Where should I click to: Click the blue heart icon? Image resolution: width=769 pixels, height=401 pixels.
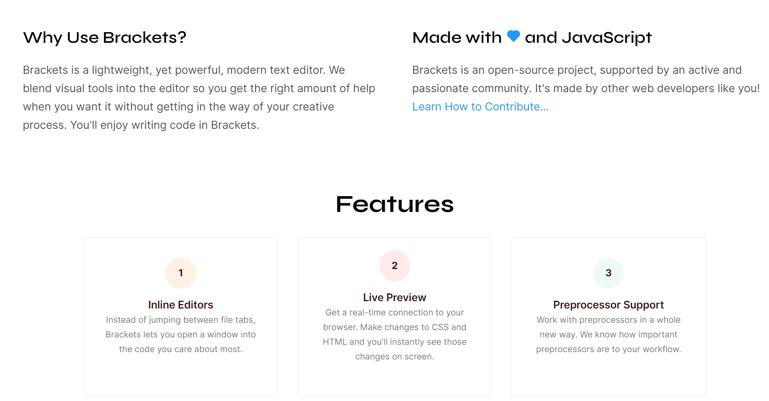click(x=513, y=36)
